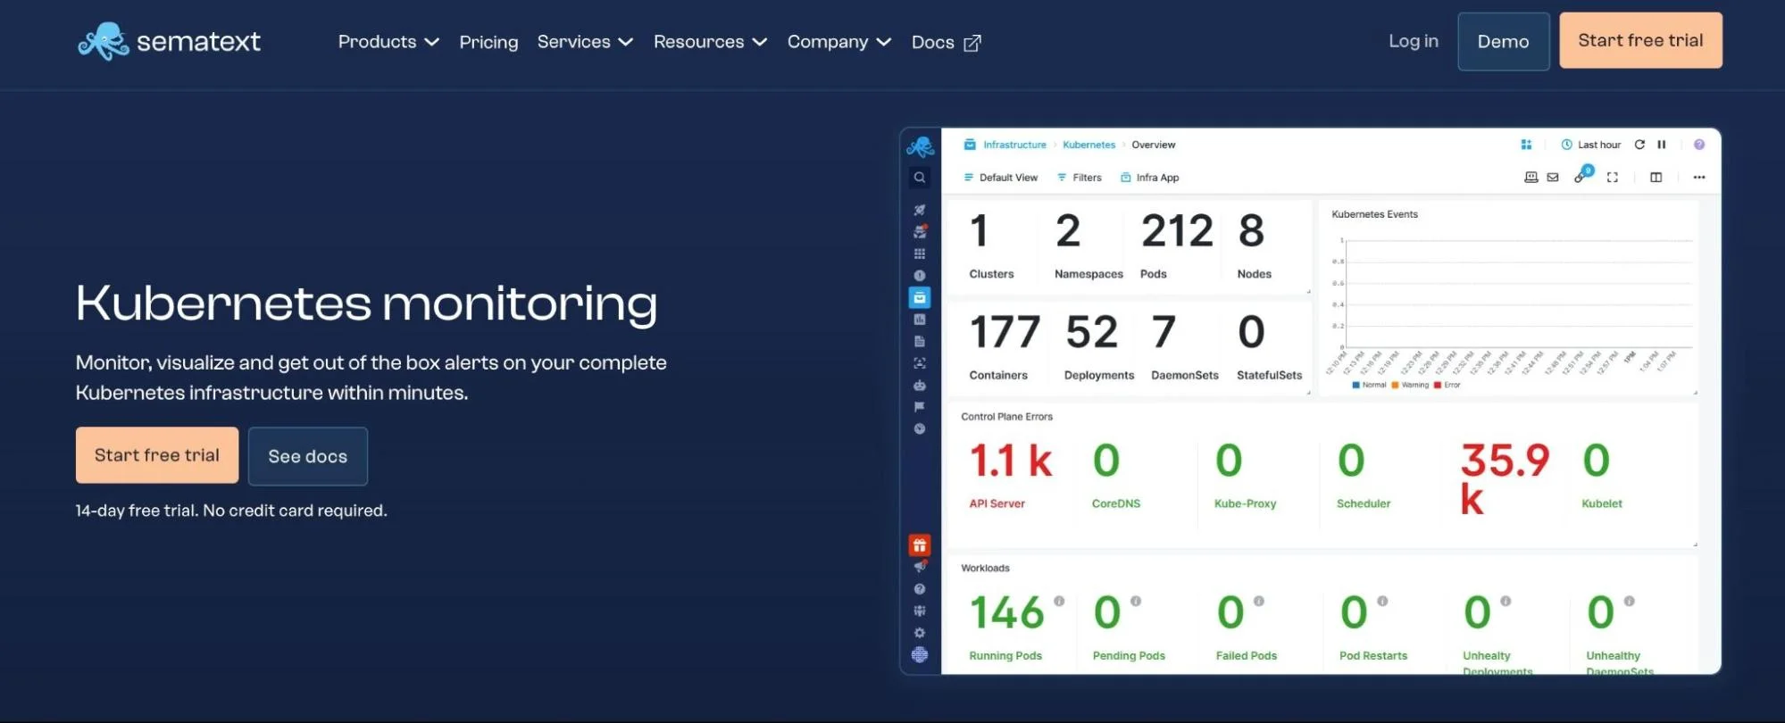Screen dimensions: 1785x723
Task: Click the exclamation alerts icon in the sidebar
Action: click(920, 276)
